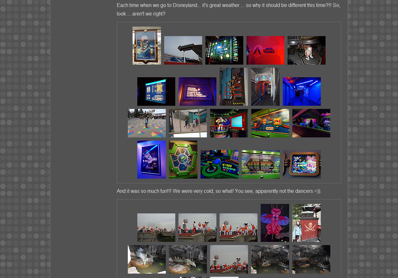Click the photo of people walking outside window
The width and height of the screenshot is (398, 278).
tap(188, 123)
